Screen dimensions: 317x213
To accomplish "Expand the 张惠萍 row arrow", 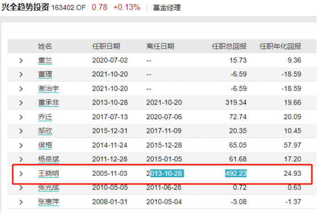I will (x=21, y=202).
